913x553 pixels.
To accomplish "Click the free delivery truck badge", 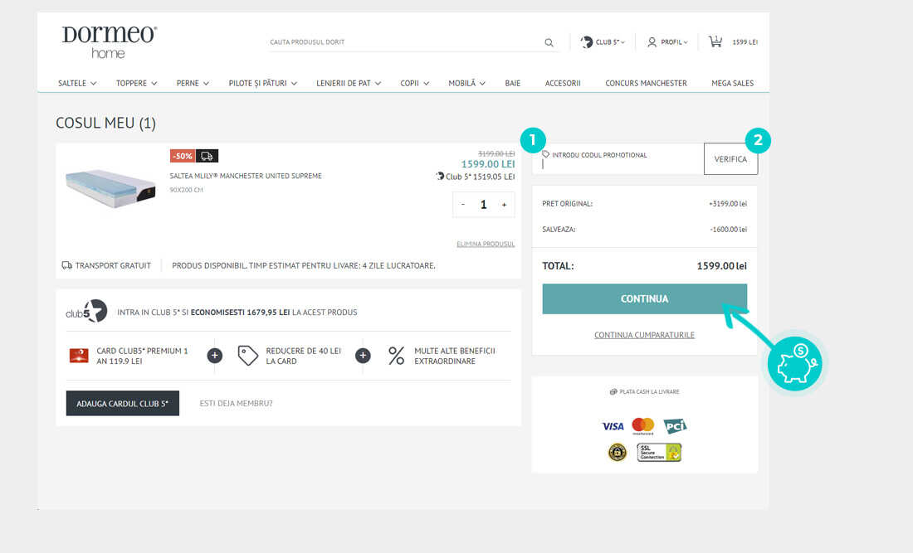I will point(207,156).
